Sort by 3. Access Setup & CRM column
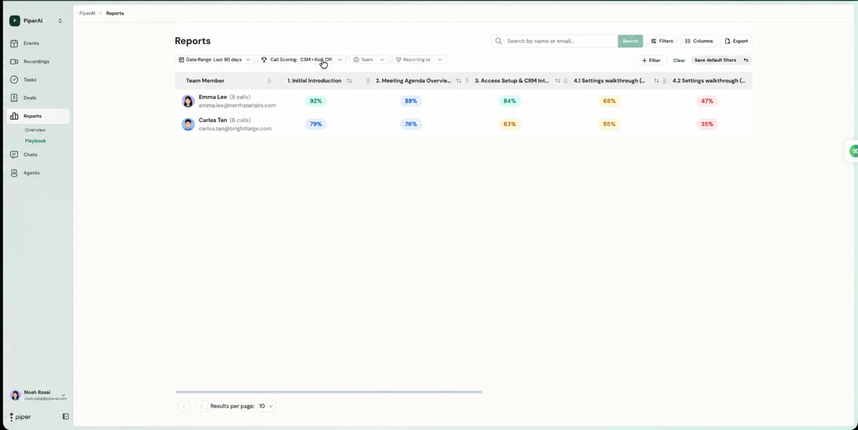Screen dimensions: 858x430 click(557, 81)
